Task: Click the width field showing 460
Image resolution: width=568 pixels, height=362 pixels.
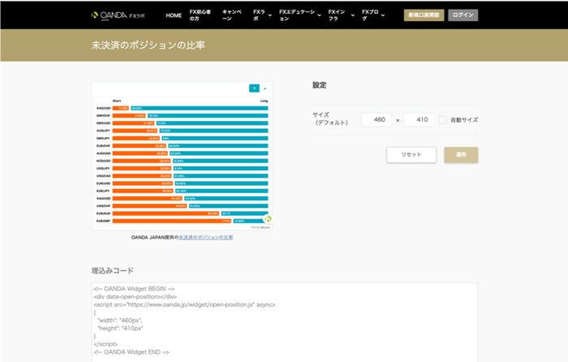Action: [x=377, y=120]
